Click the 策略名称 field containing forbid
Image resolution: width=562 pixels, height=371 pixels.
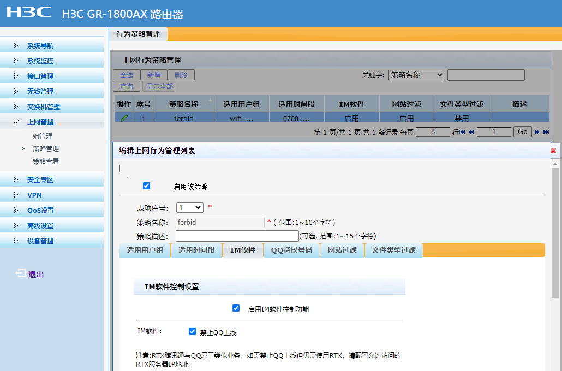click(x=220, y=222)
